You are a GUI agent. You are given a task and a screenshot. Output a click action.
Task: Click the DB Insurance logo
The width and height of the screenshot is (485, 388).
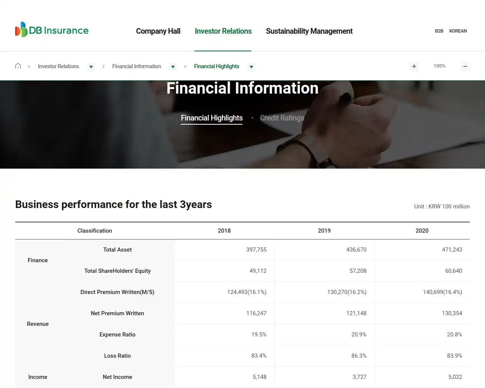click(51, 30)
